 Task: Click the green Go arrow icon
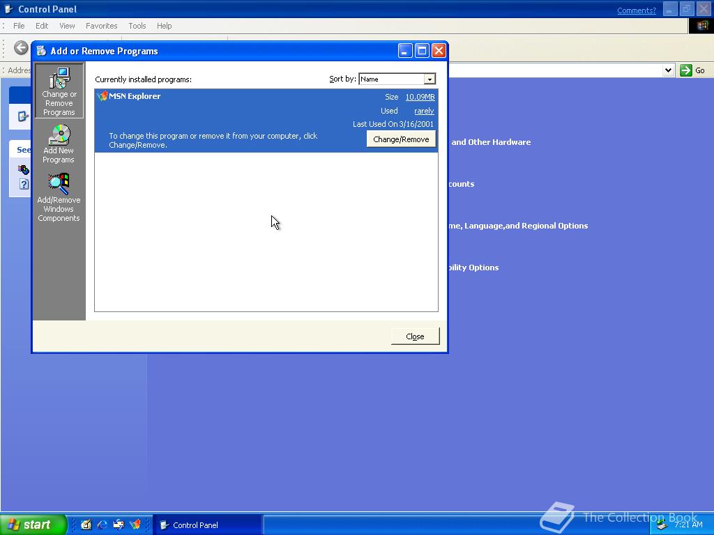pyautogui.click(x=686, y=70)
